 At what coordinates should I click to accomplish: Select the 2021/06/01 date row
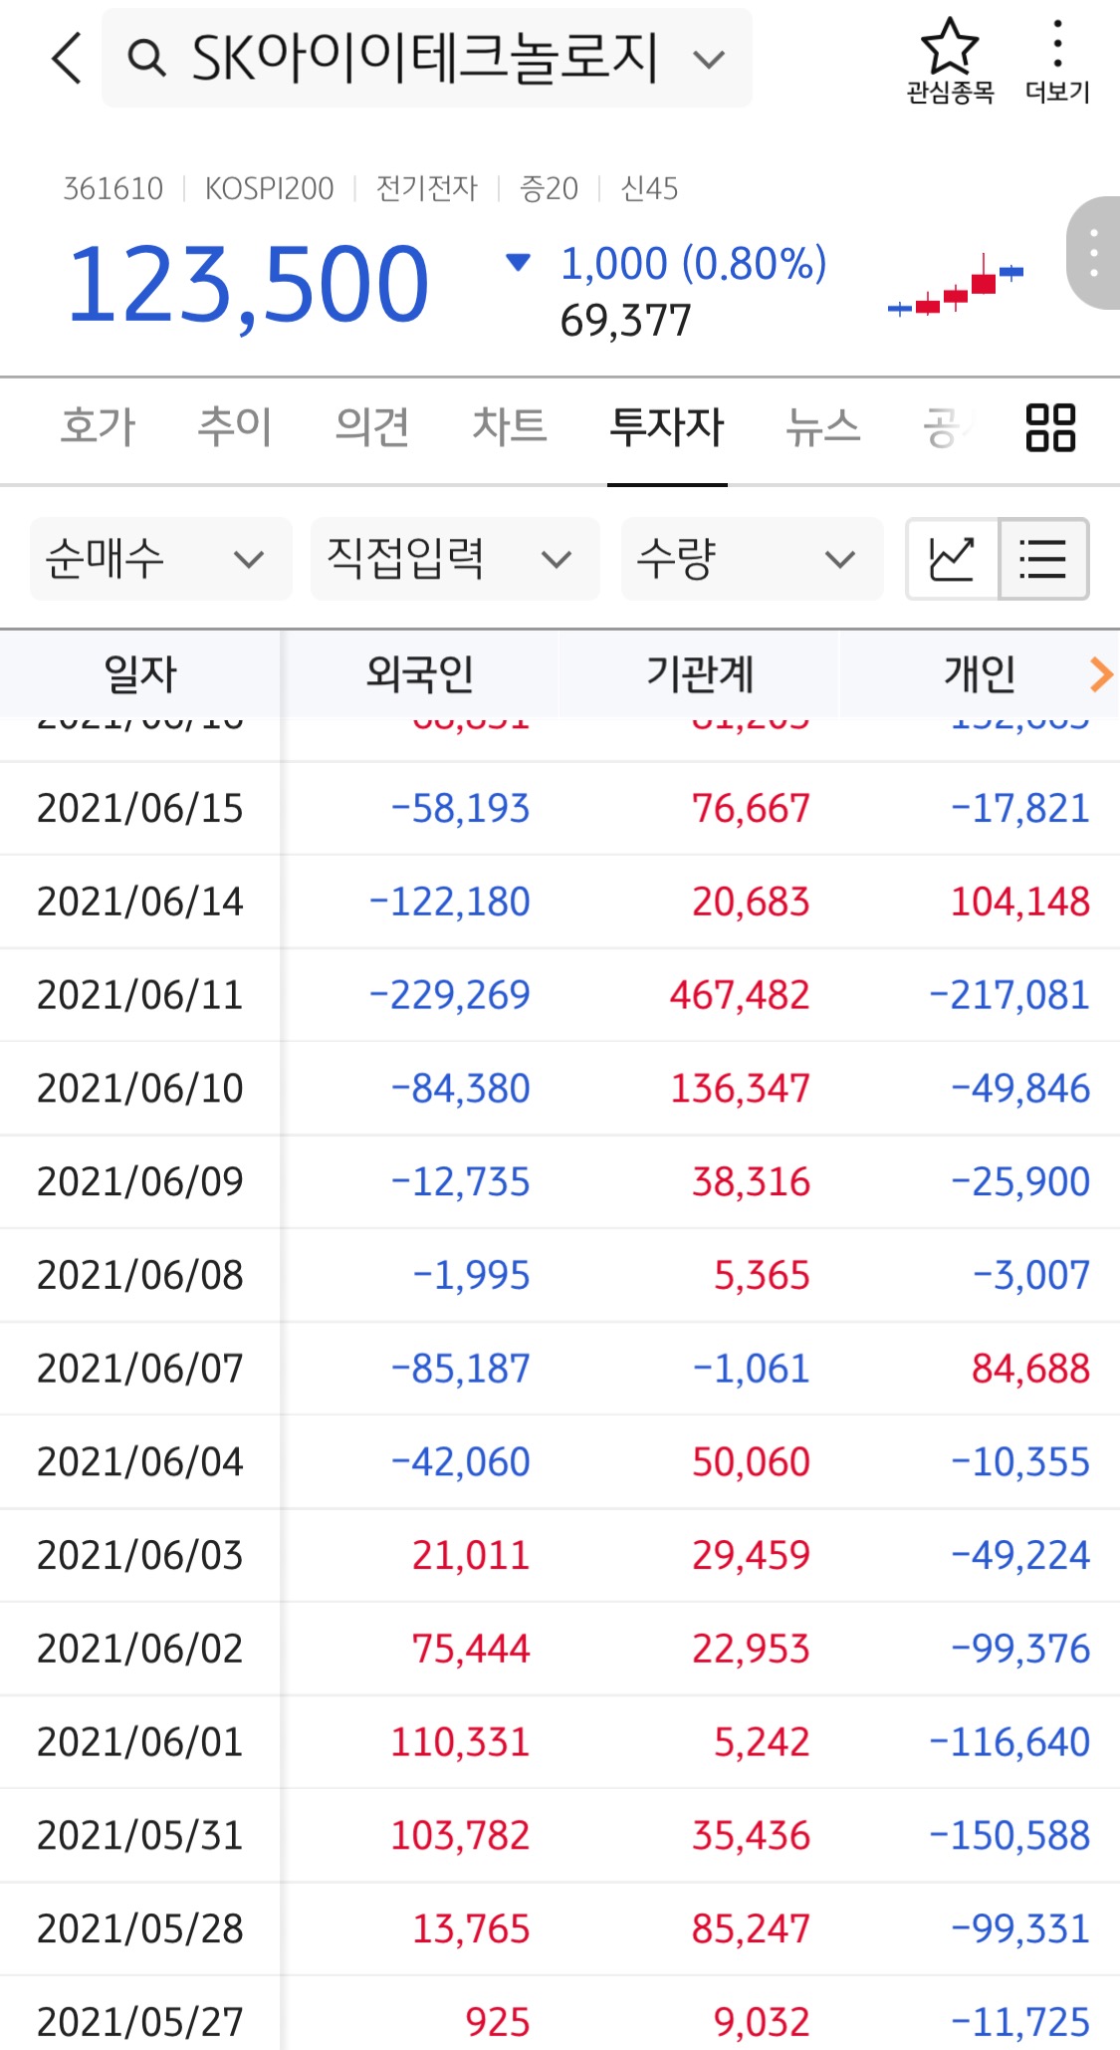click(x=560, y=1742)
